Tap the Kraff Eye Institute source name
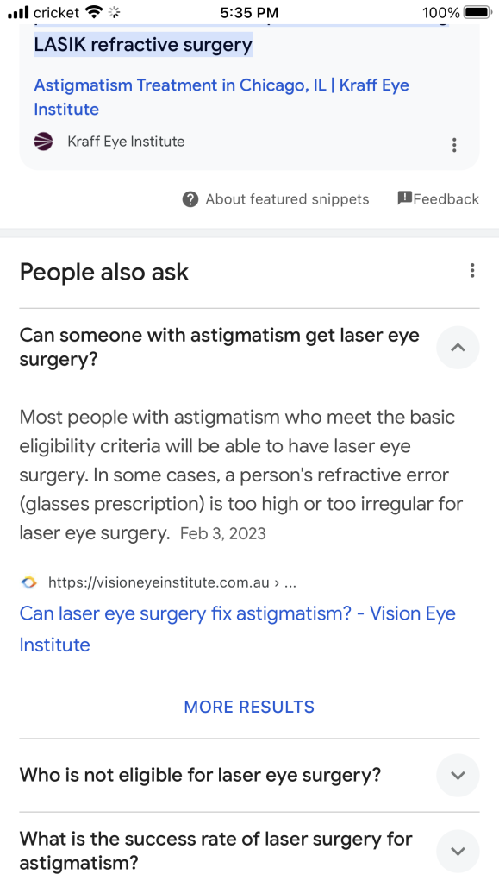 point(126,142)
